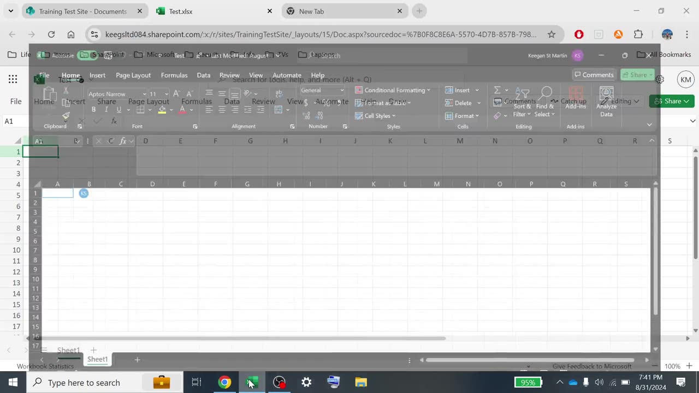Toggle Underline in the Font group
The image size is (699, 393).
(x=119, y=110)
